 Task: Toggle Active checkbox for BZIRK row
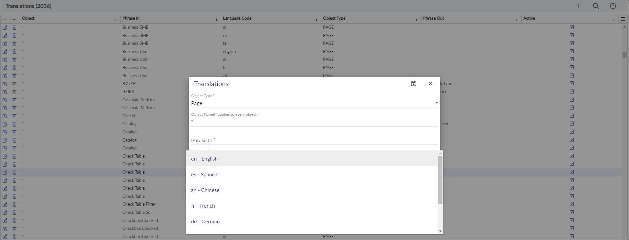click(x=572, y=92)
